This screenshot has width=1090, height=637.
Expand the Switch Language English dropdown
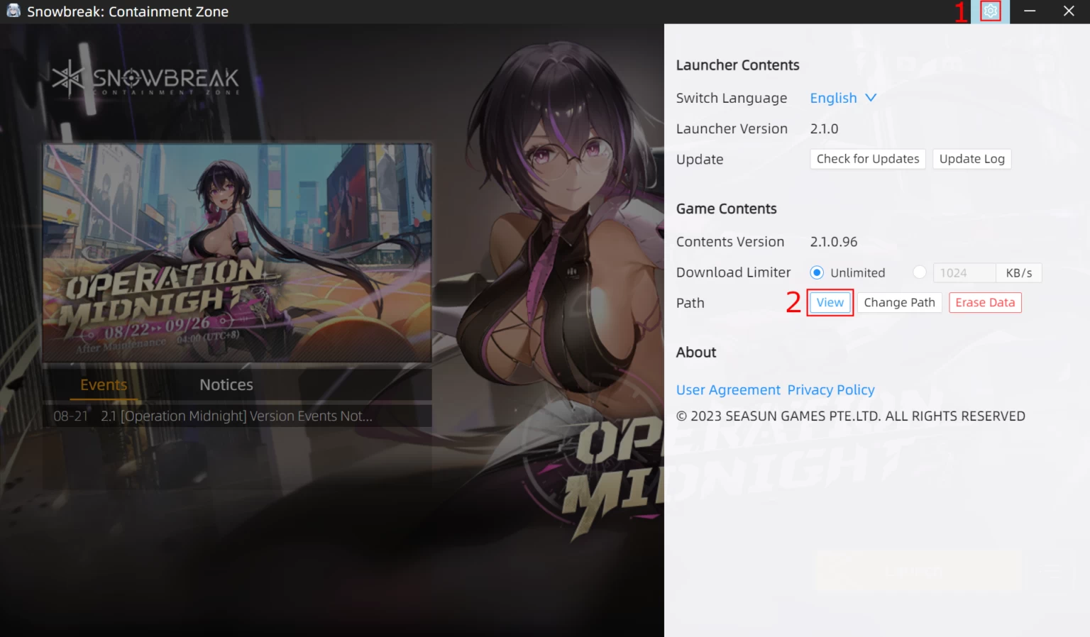843,98
